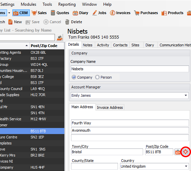This screenshot has height=171, width=191.
Task: Open the Invoices module
Action: tap(120, 13)
